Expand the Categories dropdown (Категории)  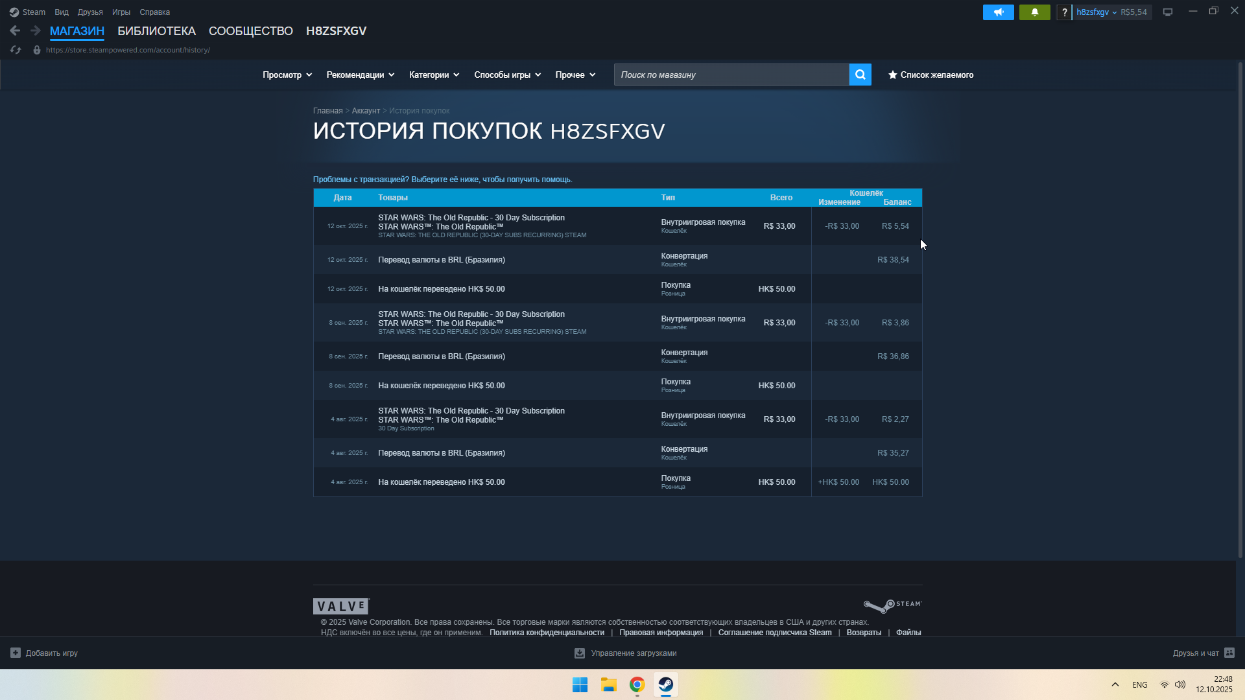pos(433,75)
